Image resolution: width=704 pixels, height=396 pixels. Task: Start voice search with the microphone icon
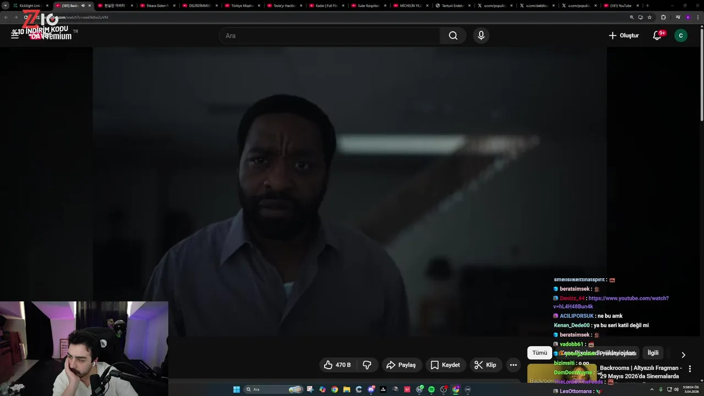pos(481,36)
